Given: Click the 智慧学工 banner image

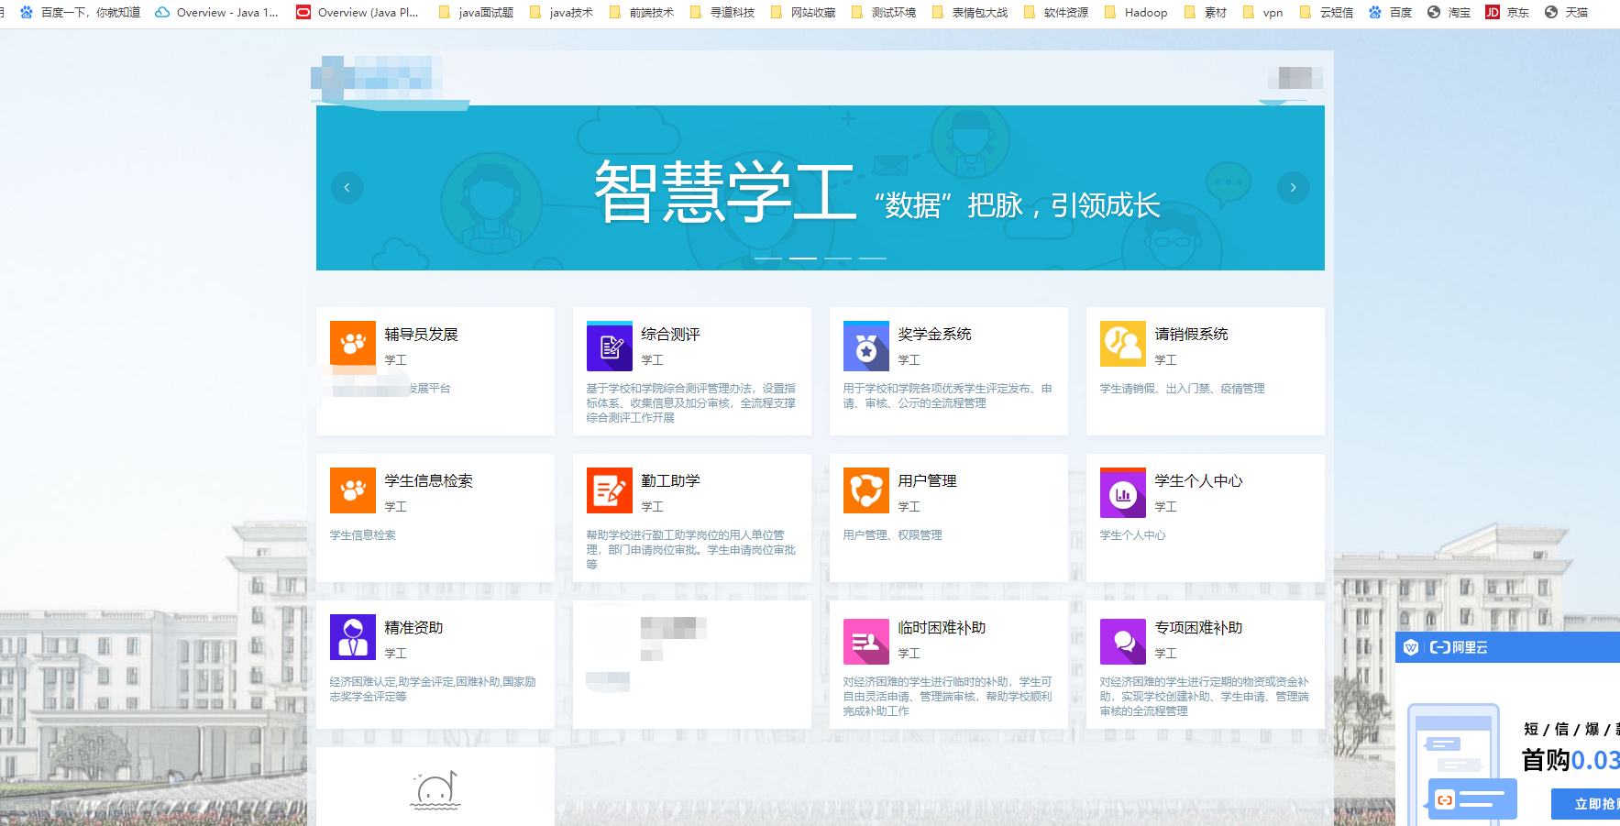Looking at the screenshot, I should click(821, 188).
